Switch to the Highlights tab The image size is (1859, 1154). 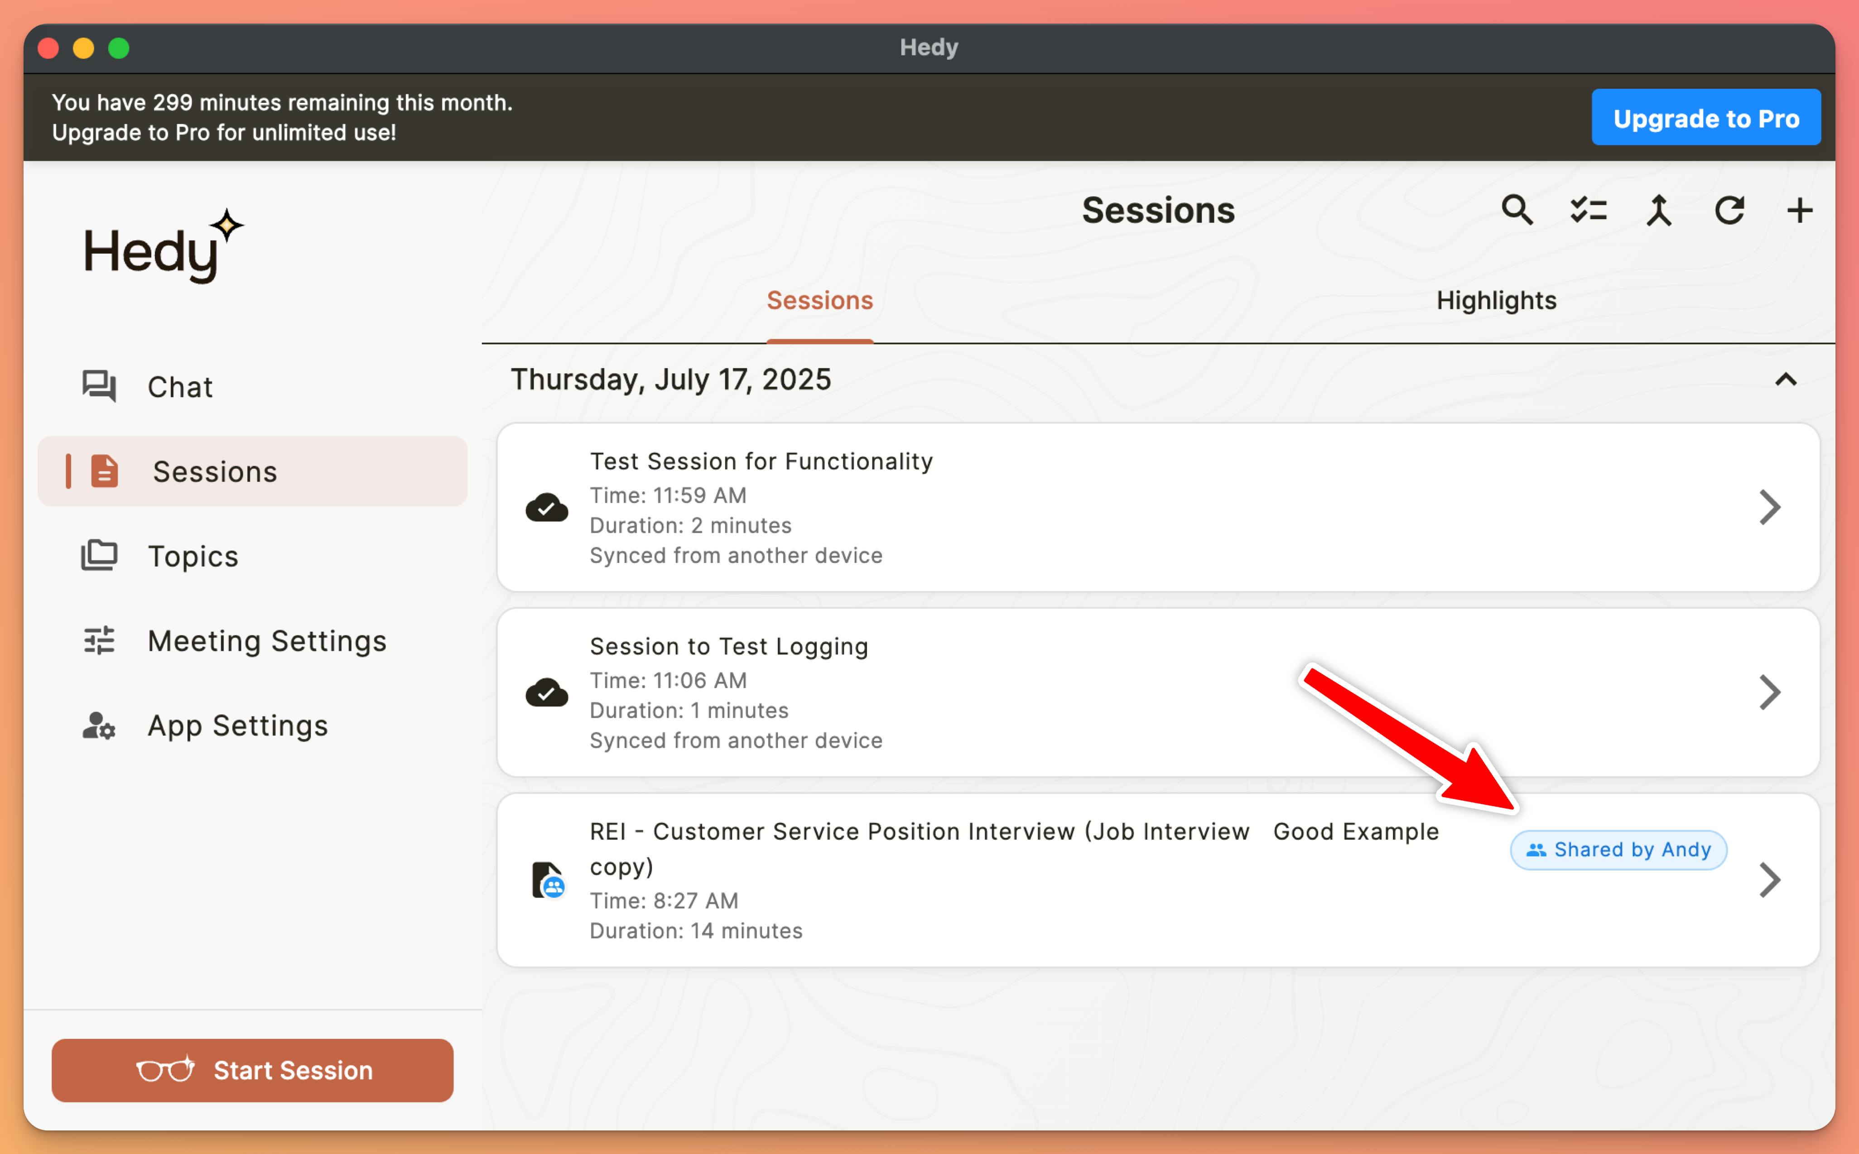1496,301
